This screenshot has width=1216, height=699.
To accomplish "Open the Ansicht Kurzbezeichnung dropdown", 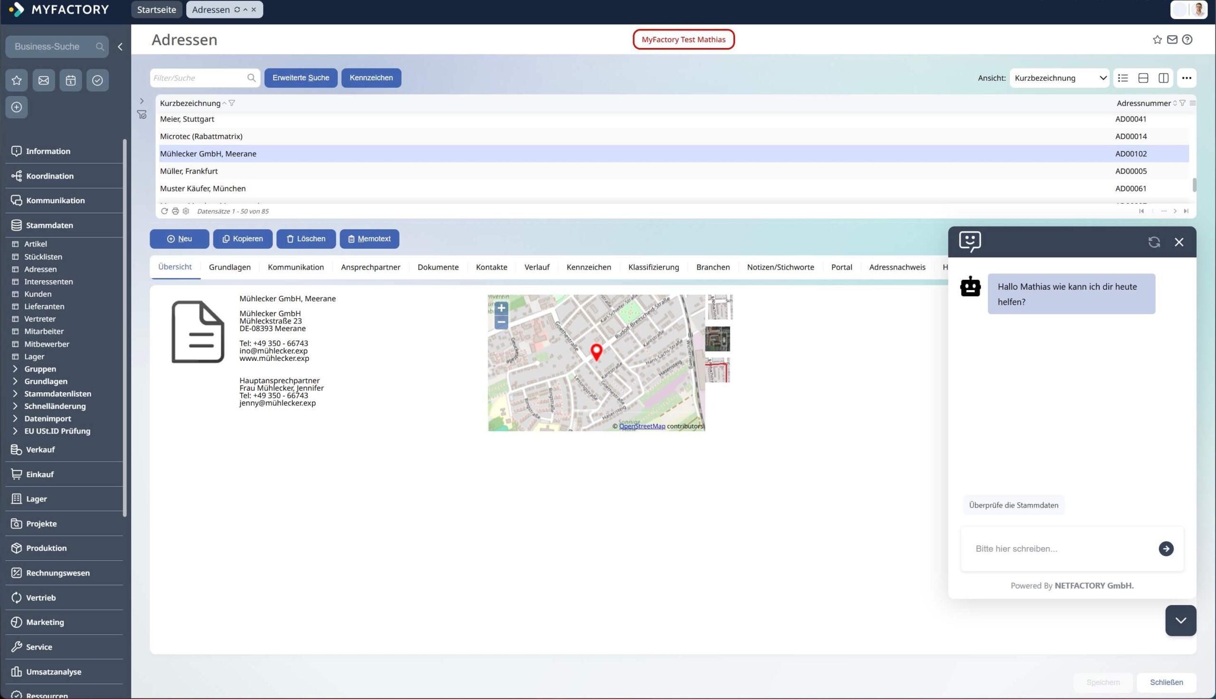I will [1059, 78].
